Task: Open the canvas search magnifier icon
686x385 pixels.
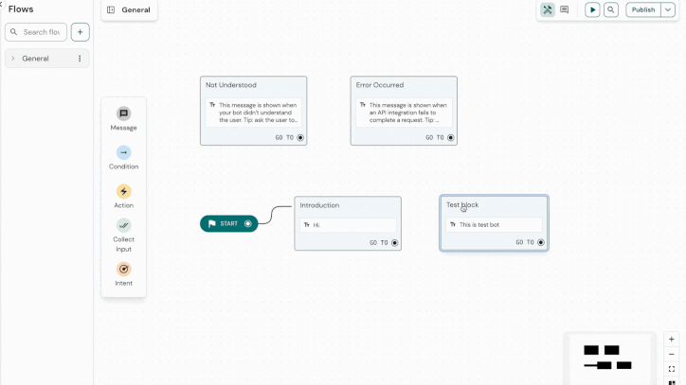Action: 611,10
